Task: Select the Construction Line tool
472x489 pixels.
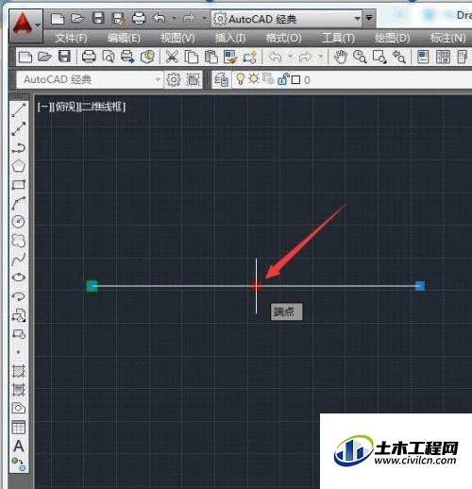Action: pyautogui.click(x=19, y=128)
